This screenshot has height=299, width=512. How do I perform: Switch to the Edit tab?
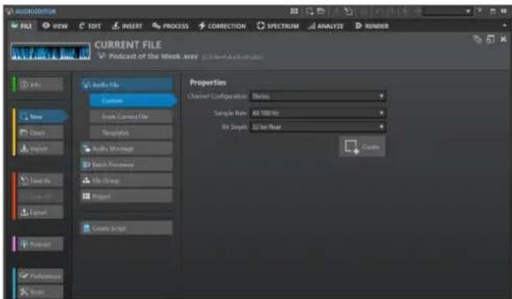pos(90,26)
